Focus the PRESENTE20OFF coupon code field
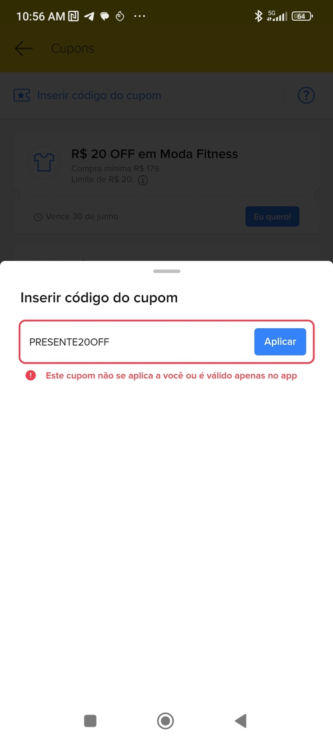The height and width of the screenshot is (741, 333). click(137, 341)
